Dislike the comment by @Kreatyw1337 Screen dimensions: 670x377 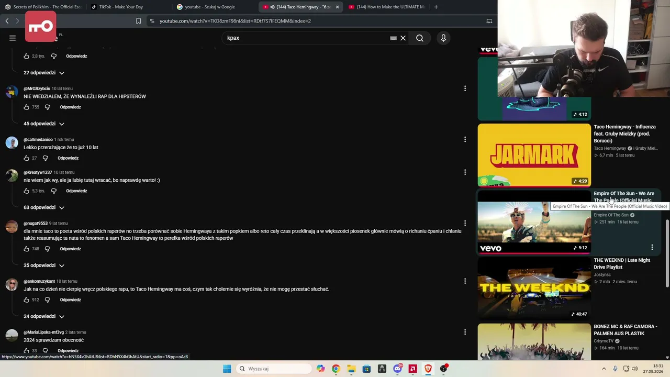click(x=53, y=191)
